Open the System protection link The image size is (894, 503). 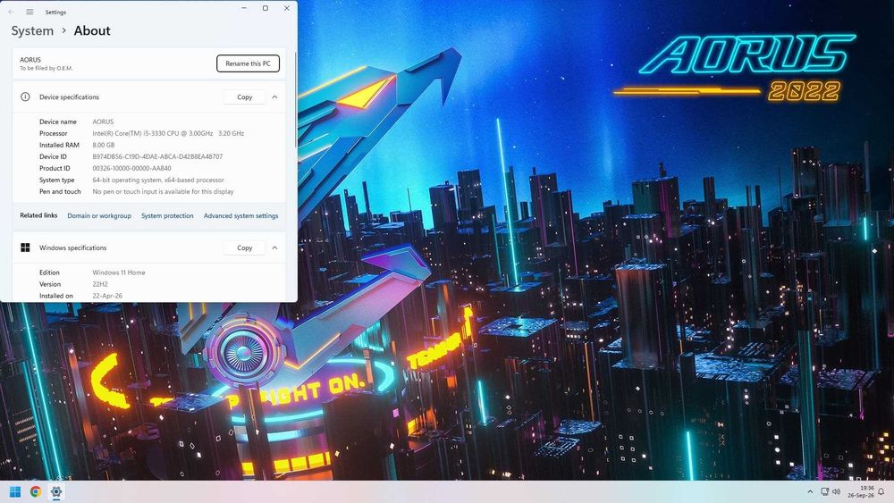coord(167,216)
